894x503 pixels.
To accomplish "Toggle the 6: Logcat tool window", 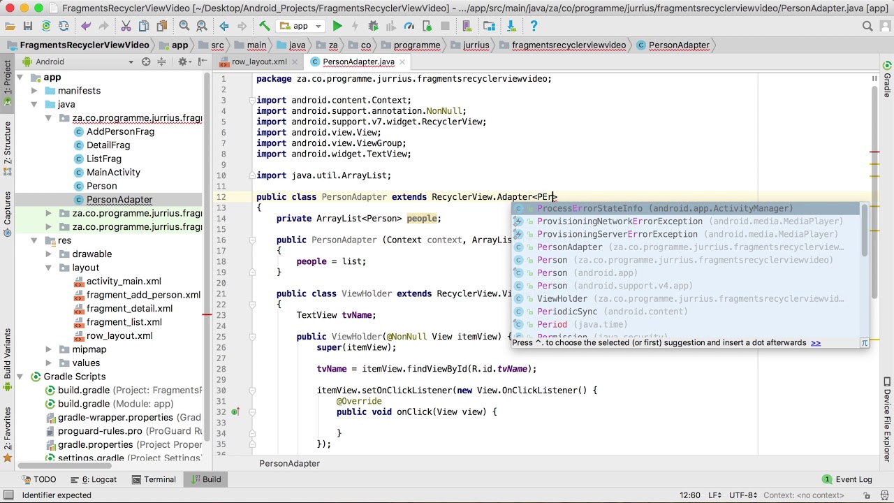I will [93, 479].
